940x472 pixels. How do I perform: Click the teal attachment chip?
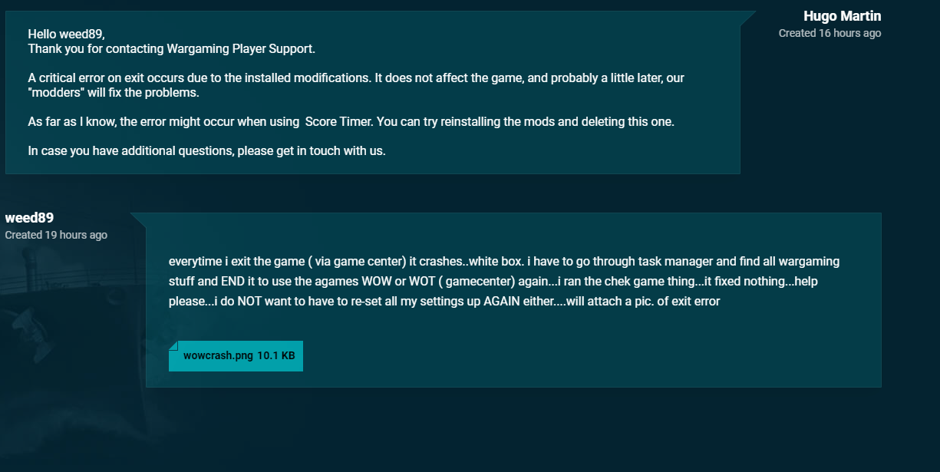pyautogui.click(x=236, y=355)
